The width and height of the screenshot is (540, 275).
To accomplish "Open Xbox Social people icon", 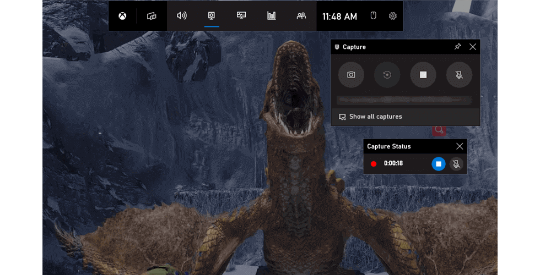I will click(x=301, y=16).
